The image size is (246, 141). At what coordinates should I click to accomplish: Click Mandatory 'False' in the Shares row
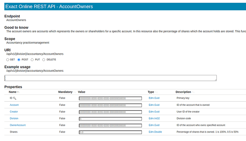62,132
